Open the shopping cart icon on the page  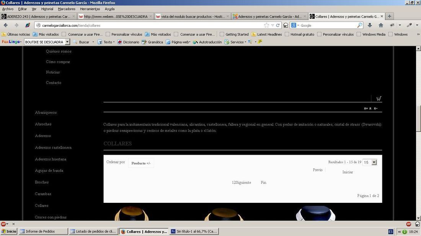tap(379, 98)
